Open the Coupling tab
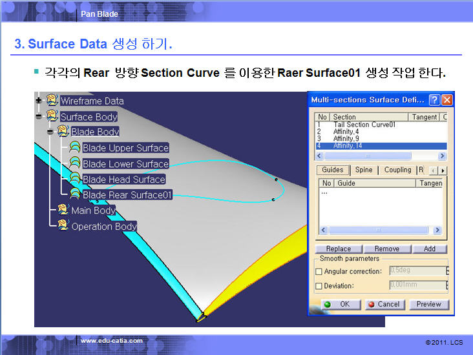 pos(397,170)
